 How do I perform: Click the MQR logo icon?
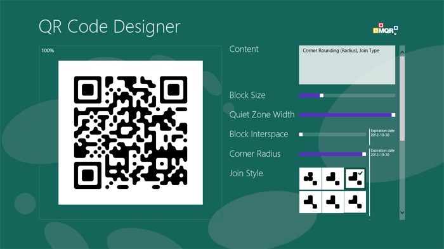tap(386, 29)
